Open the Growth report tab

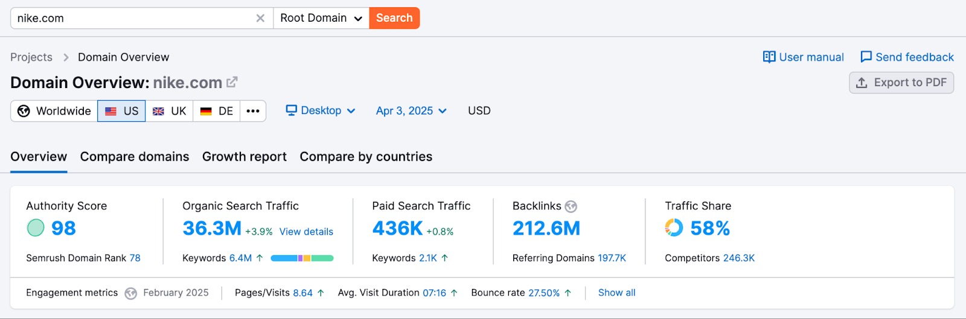(245, 157)
